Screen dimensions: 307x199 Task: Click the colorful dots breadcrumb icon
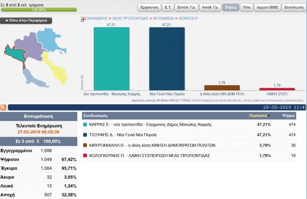click(83, 19)
